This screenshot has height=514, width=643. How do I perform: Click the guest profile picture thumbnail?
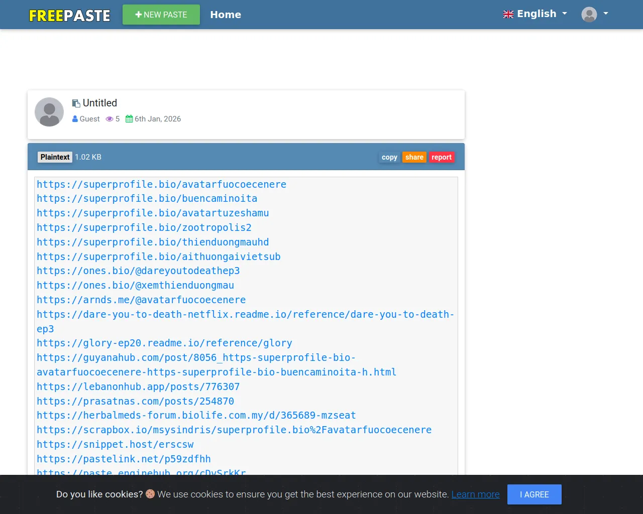[x=49, y=112]
